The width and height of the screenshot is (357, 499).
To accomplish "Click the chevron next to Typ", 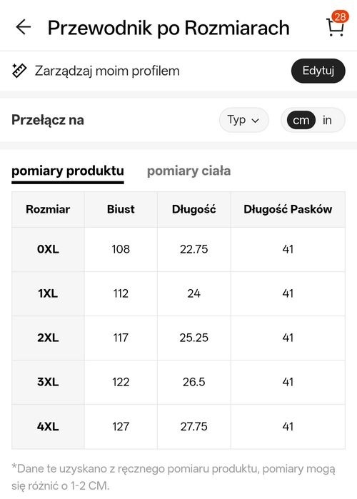I will (255, 121).
